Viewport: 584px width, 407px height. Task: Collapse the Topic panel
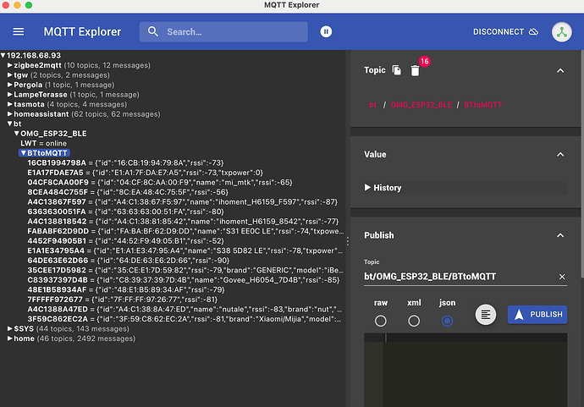click(560, 70)
